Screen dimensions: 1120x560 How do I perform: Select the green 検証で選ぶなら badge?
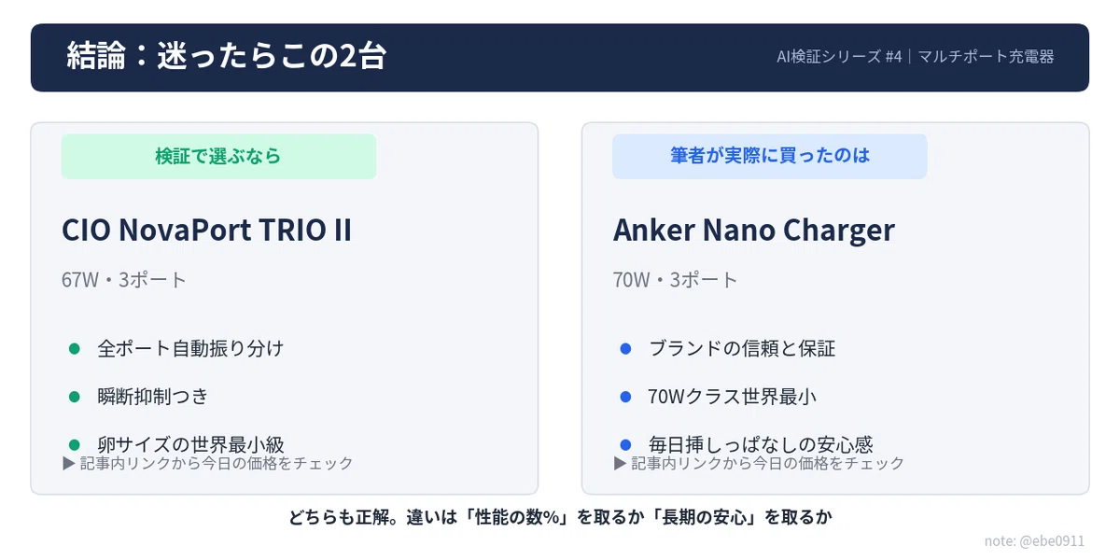(218, 156)
